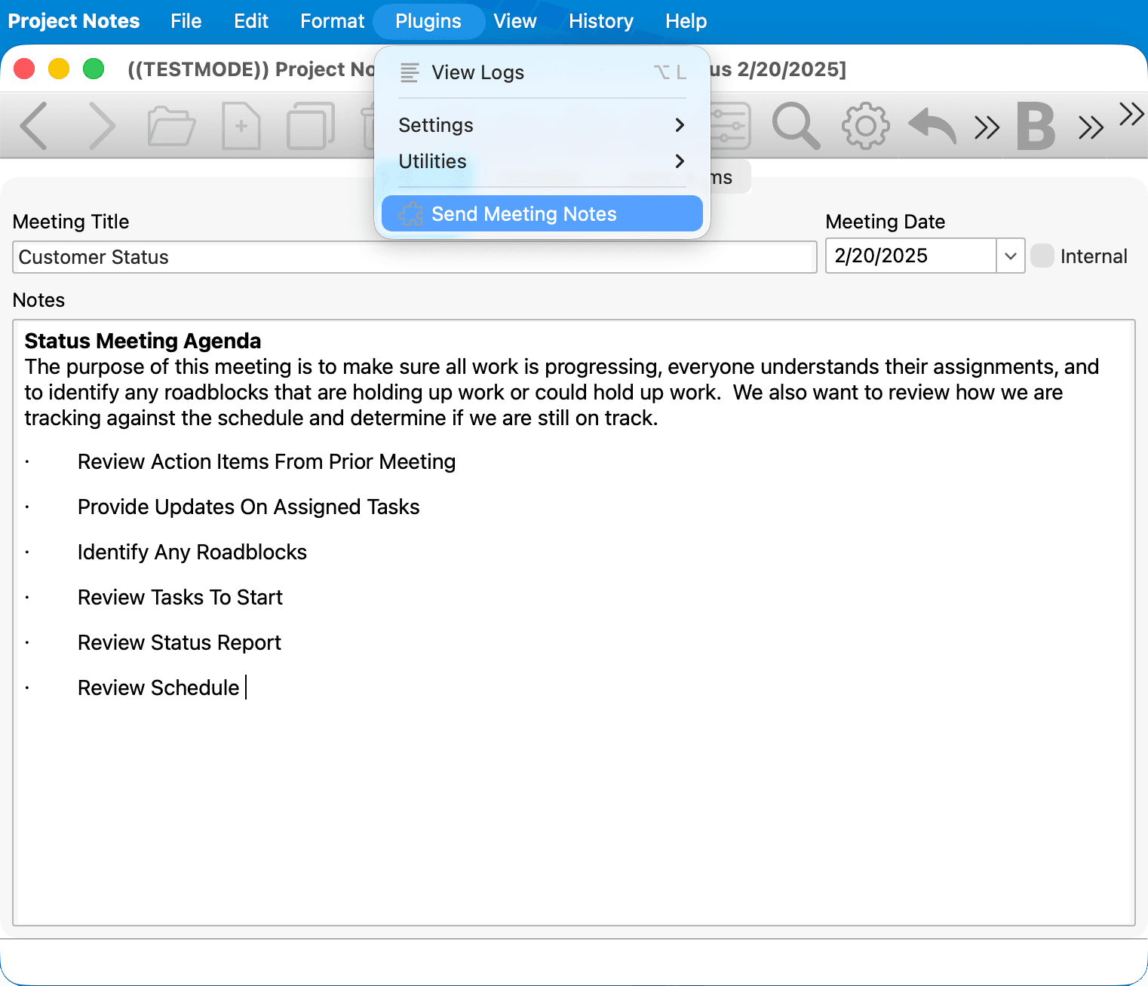This screenshot has height=986, width=1148.
Task: Click the red close window button
Action: 25,69
